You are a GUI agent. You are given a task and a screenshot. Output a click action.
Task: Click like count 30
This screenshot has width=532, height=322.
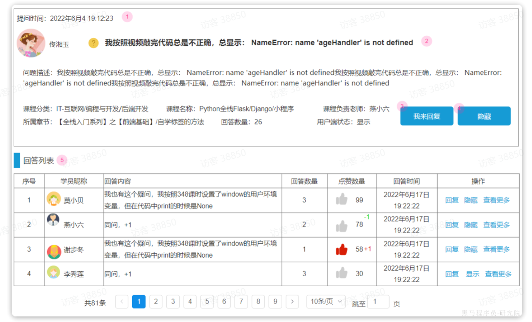pyautogui.click(x=360, y=274)
